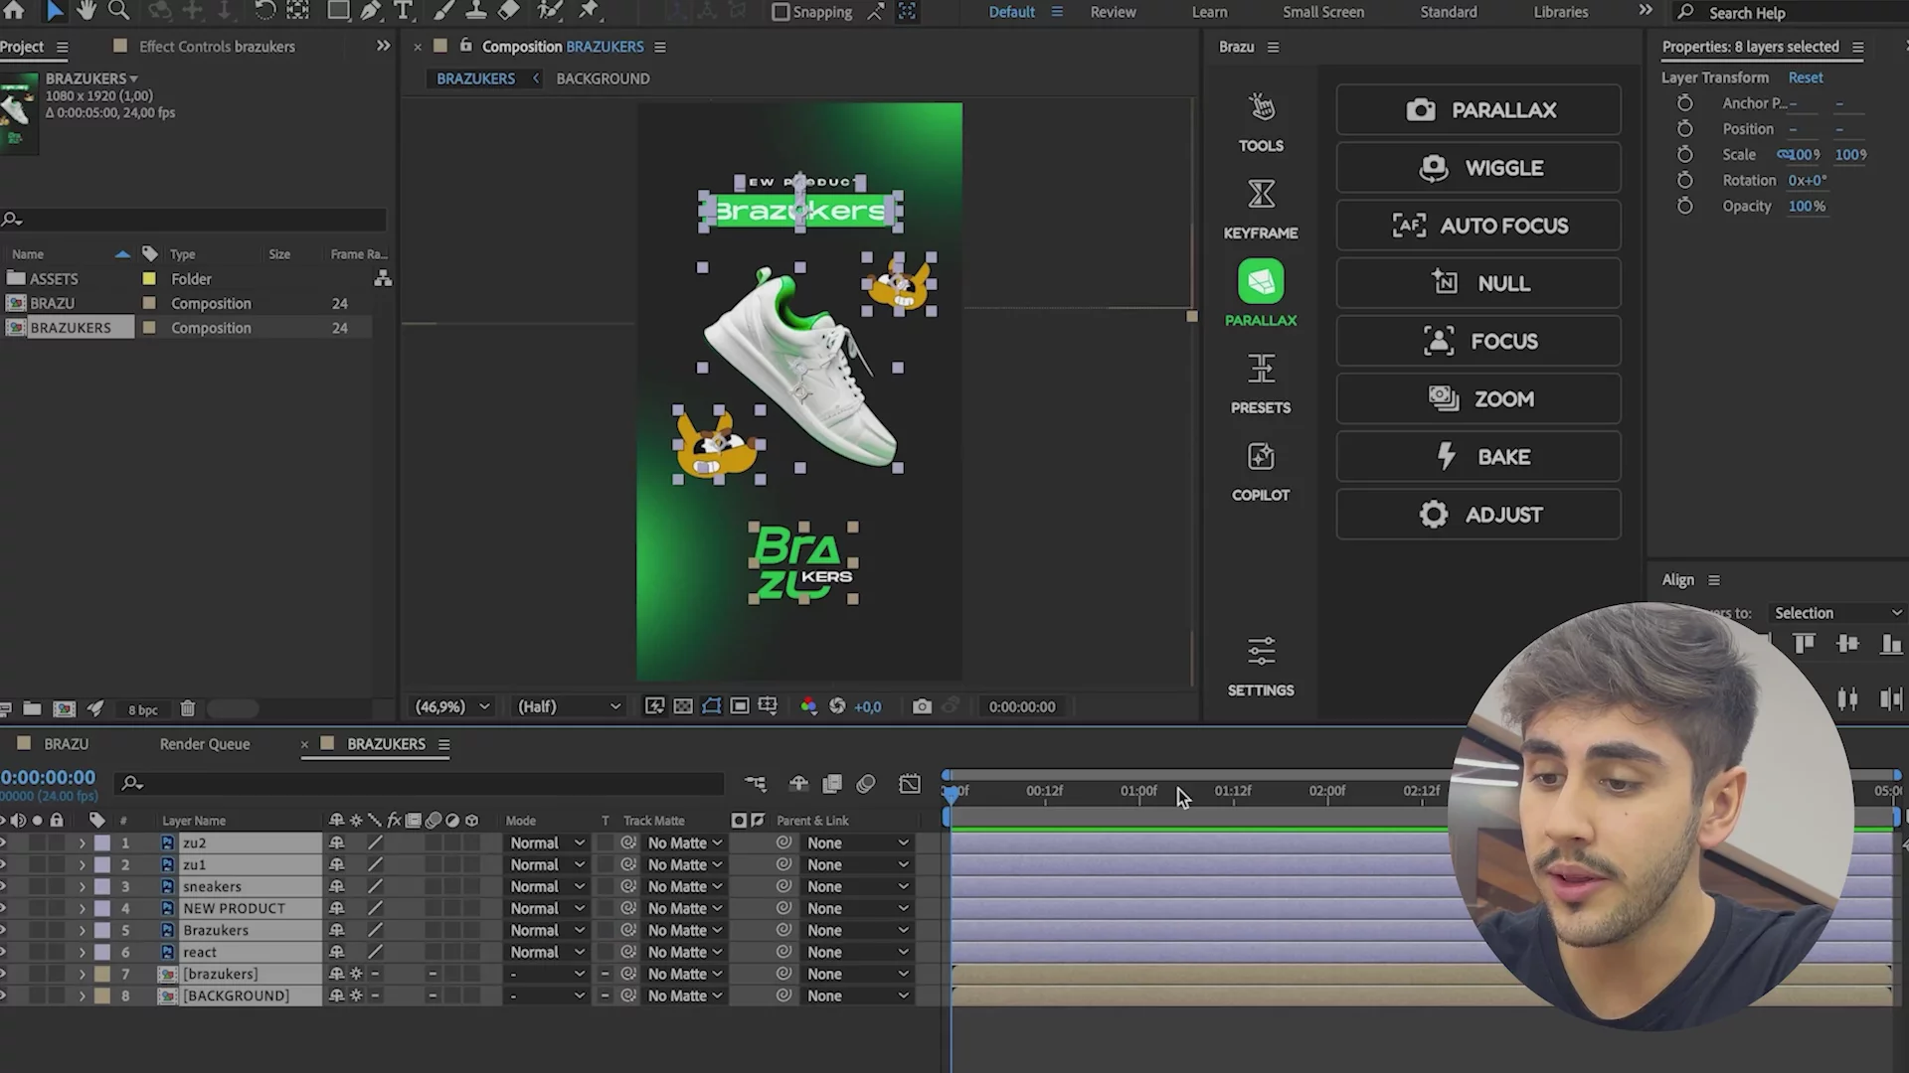Toggle shy switch on sneakers layer
Screen dimensions: 1909x1073
point(336,886)
